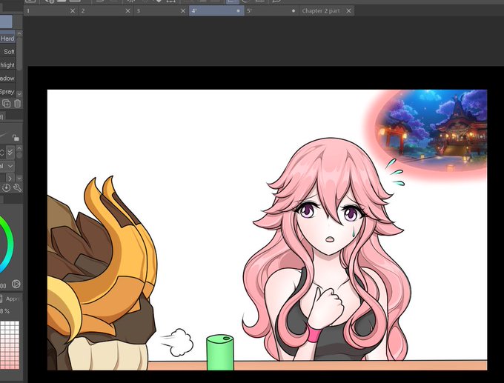Close the Chapter 2 part tab
Screen dimensions: 504x383
pyautogui.click(x=349, y=11)
